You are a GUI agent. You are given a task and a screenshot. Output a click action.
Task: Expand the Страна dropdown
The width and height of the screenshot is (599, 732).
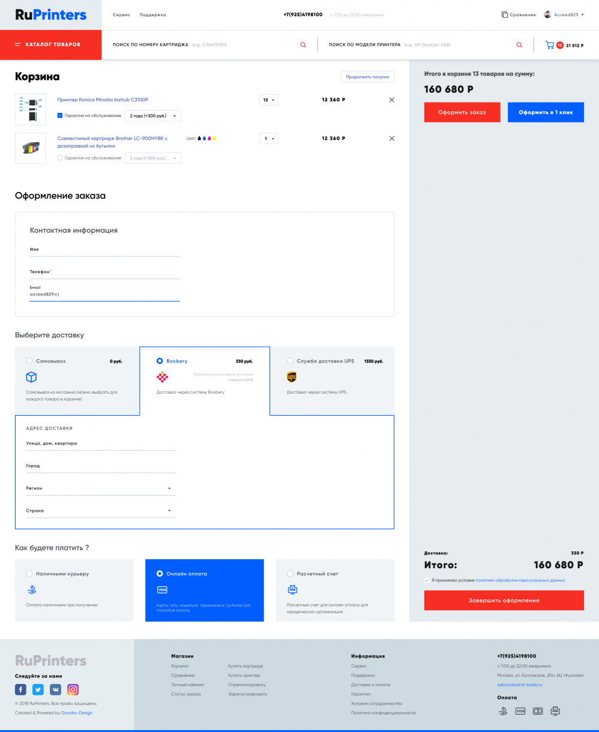101,511
